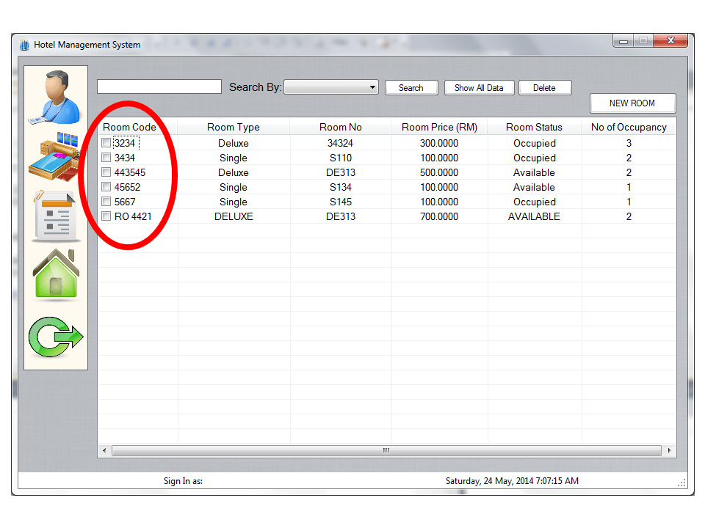Click the 500.0000 price cell
The image size is (705, 528).
tap(439, 172)
